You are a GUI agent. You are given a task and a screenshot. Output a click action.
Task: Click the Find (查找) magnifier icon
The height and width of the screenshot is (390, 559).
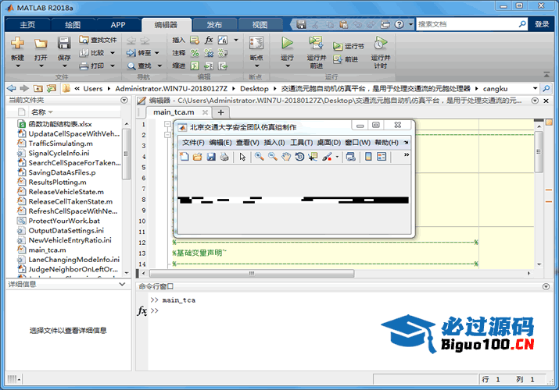[131, 66]
